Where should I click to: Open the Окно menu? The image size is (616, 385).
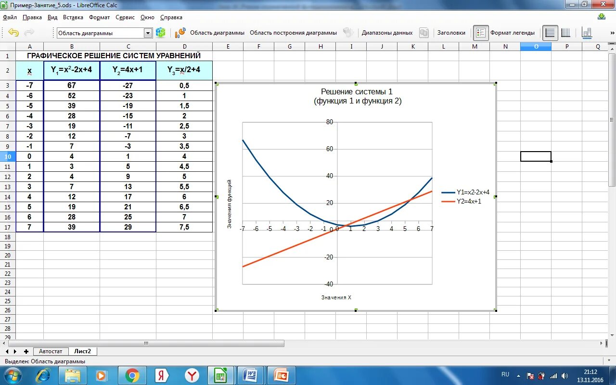coord(147,17)
